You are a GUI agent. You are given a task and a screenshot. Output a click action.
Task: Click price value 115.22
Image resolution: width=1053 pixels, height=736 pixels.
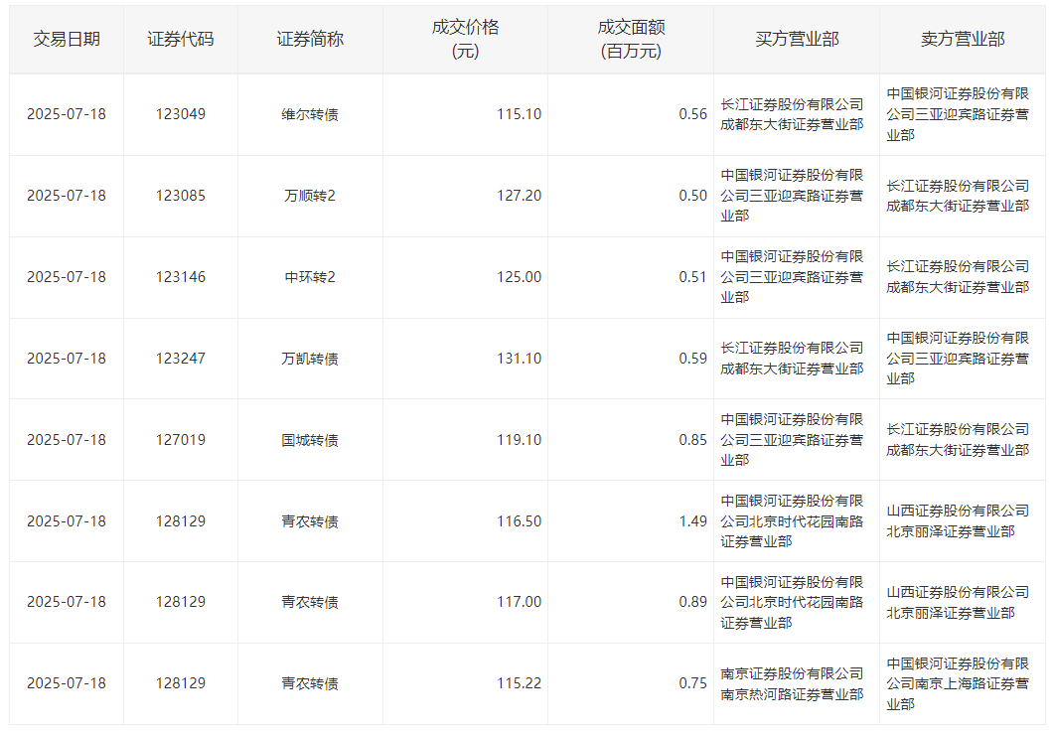[520, 683]
